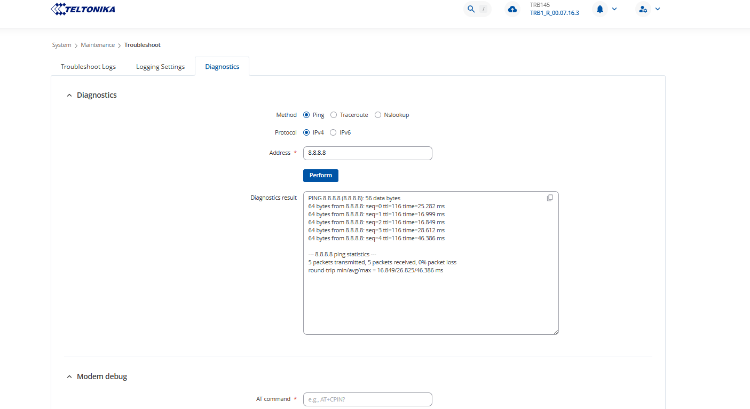Click the Maintenance breadcrumb link

coord(98,45)
